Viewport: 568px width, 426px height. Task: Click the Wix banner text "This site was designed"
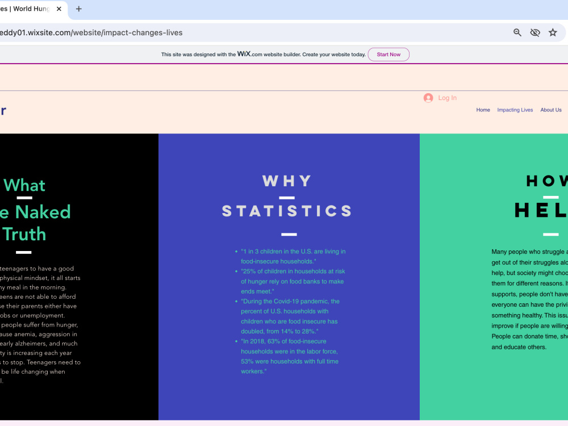click(x=264, y=55)
